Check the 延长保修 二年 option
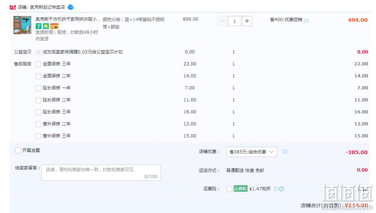The height and width of the screenshot is (213, 376). 38,100
